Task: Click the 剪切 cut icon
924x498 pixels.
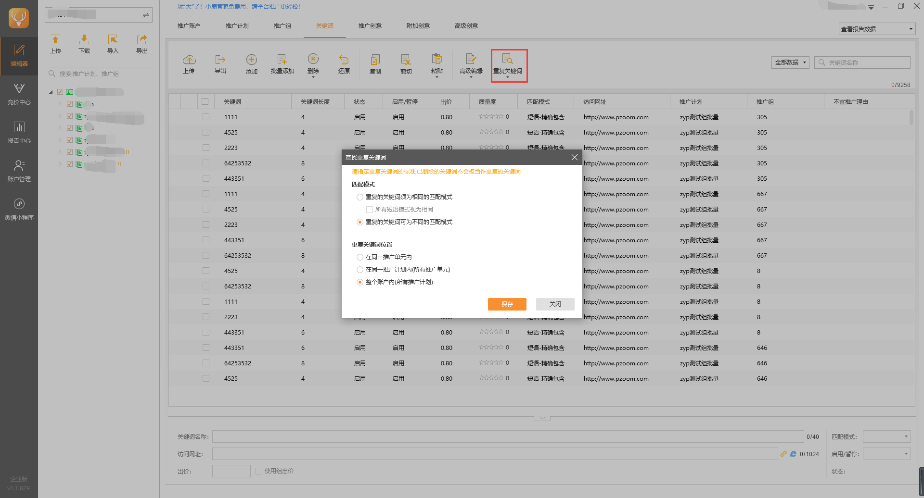Action: tap(406, 64)
